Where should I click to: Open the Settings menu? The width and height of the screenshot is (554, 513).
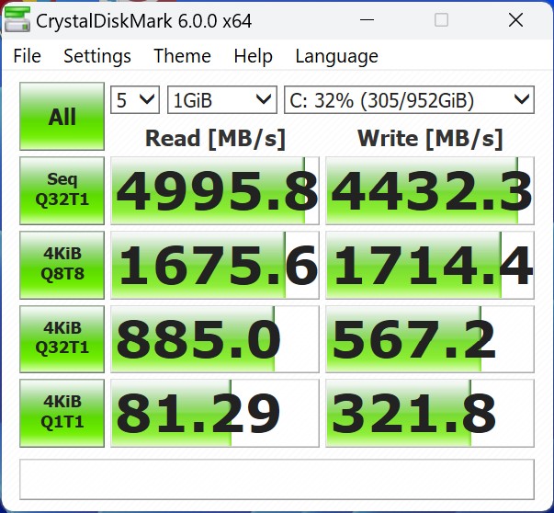coord(97,56)
